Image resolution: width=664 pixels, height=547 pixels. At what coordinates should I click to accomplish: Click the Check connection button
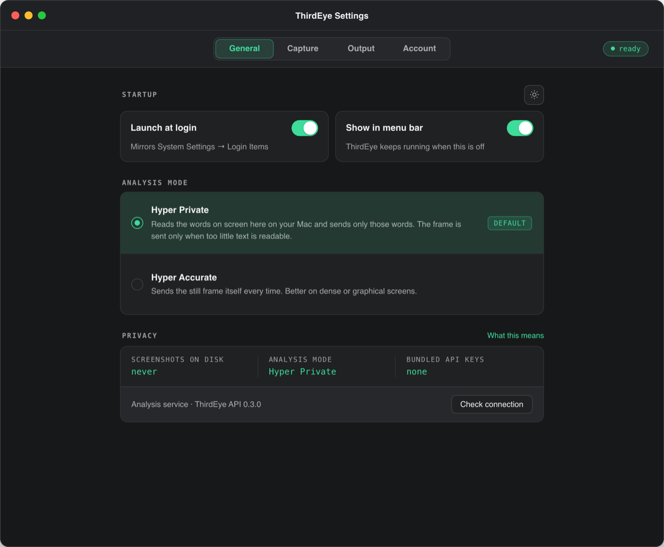(x=492, y=404)
